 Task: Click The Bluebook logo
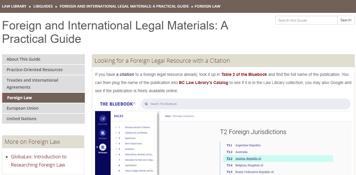[x=118, y=104]
